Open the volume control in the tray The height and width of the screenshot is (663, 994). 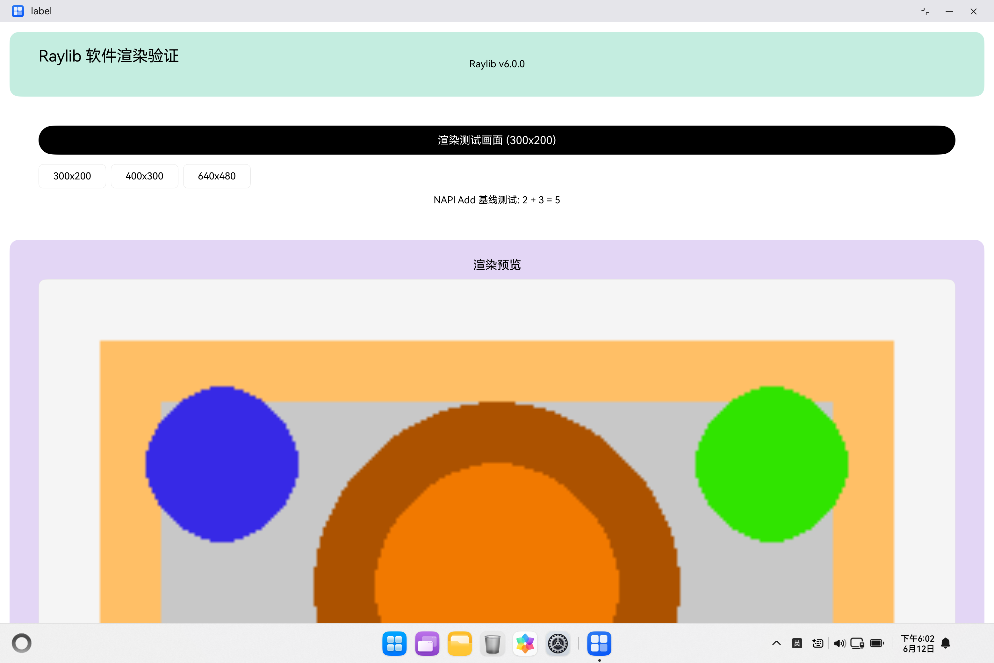[839, 643]
